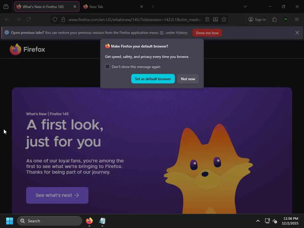
Task: Open a new tab with plus button
Action: 153,7
